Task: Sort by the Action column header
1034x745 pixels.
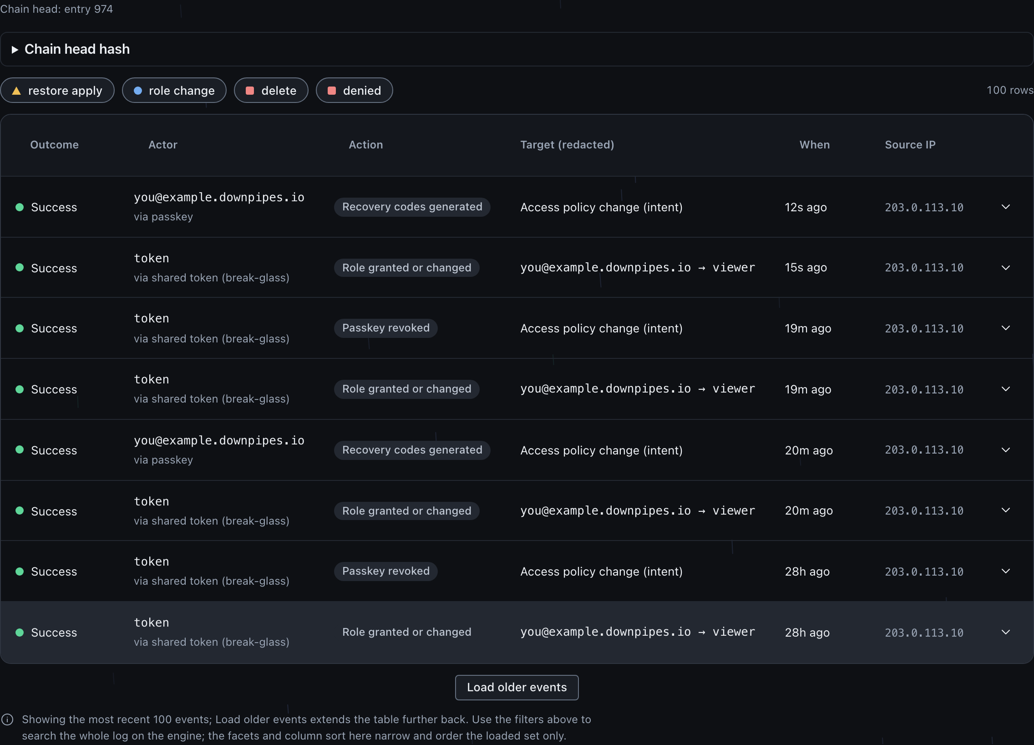Action: coord(365,145)
